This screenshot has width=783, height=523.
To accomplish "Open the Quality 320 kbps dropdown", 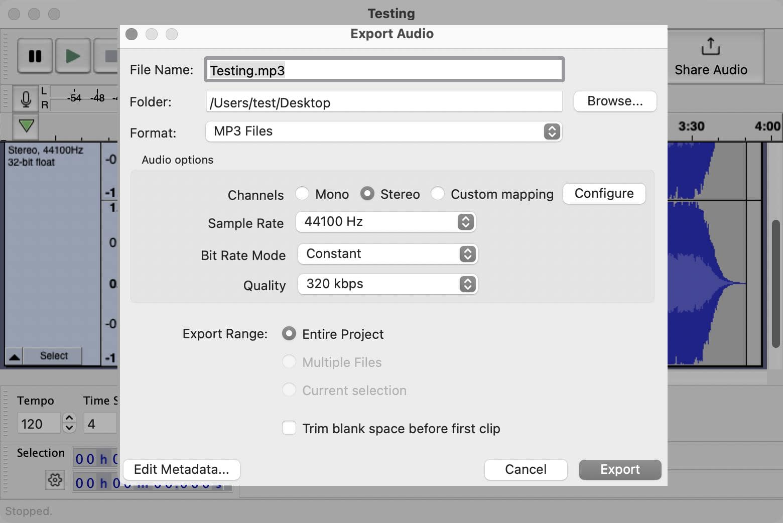I will point(387,284).
